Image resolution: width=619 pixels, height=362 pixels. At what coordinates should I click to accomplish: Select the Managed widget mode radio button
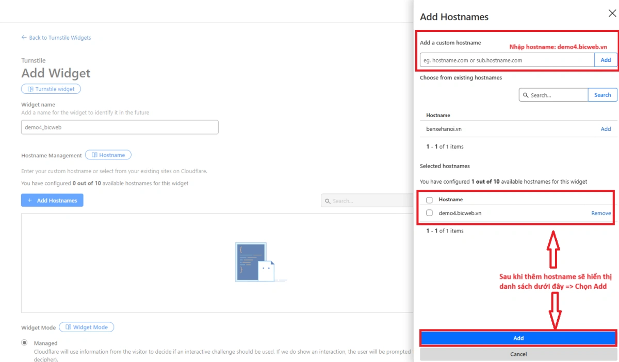tap(24, 343)
